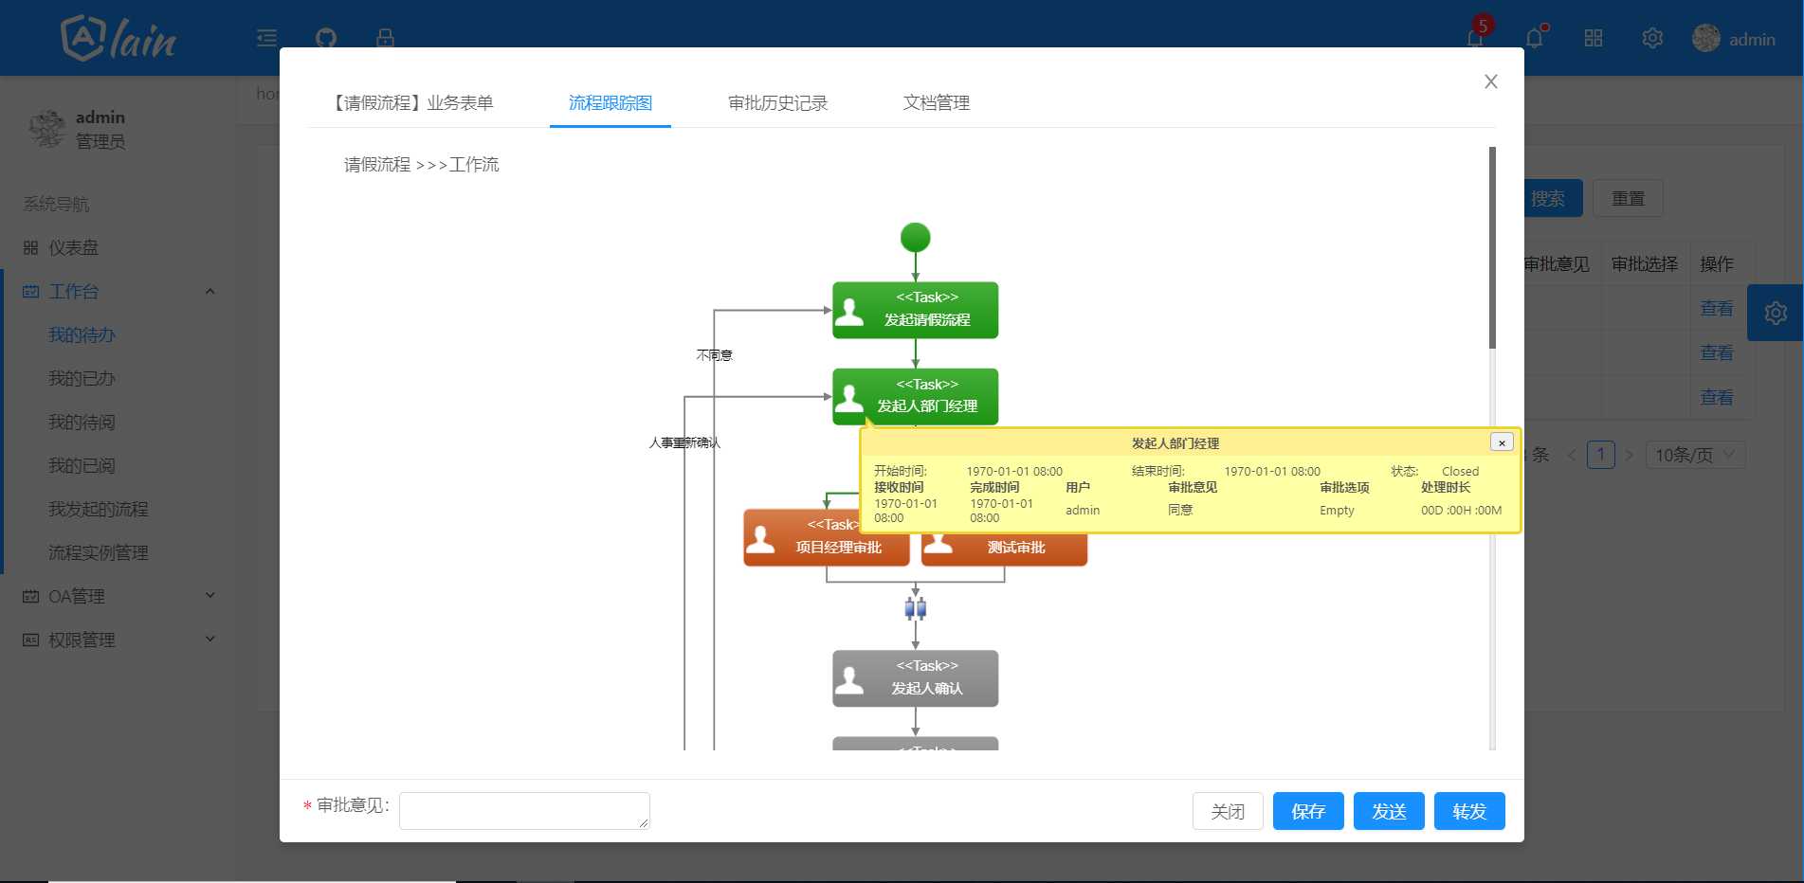Image resolution: width=1804 pixels, height=883 pixels.
Task: Click the 关闭 button
Action: (1228, 811)
